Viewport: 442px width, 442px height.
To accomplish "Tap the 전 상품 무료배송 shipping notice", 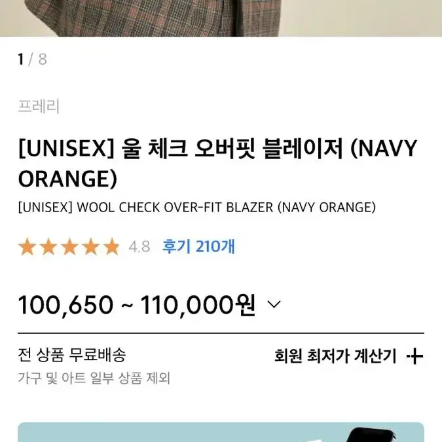I will coord(72,355).
